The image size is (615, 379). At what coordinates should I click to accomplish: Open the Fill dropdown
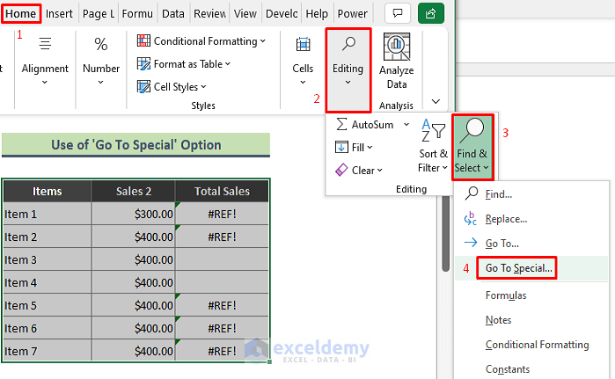[x=354, y=148]
